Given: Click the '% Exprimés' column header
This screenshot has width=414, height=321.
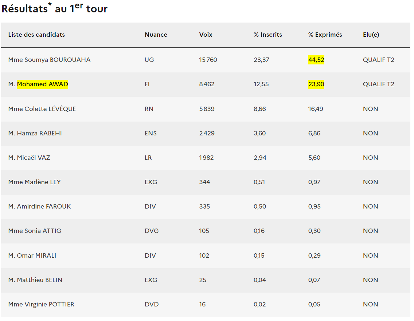Looking at the screenshot, I should coord(325,35).
